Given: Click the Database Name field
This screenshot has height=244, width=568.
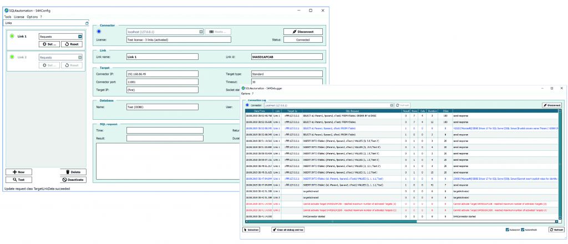Looking at the screenshot, I should tap(163, 107).
